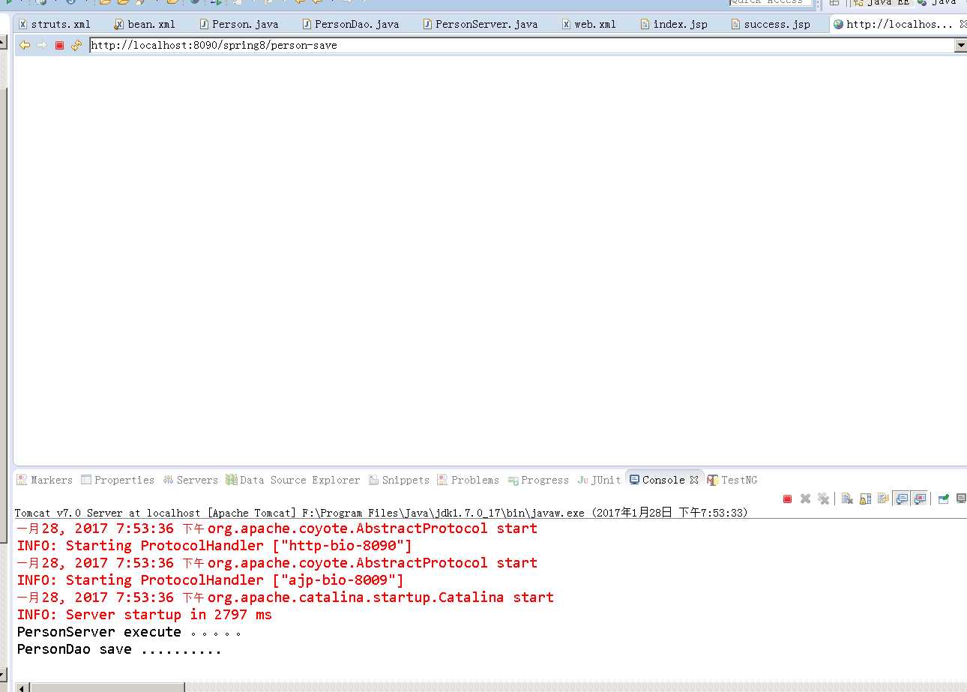
Task: Open the TestNG view
Action: coord(732,480)
